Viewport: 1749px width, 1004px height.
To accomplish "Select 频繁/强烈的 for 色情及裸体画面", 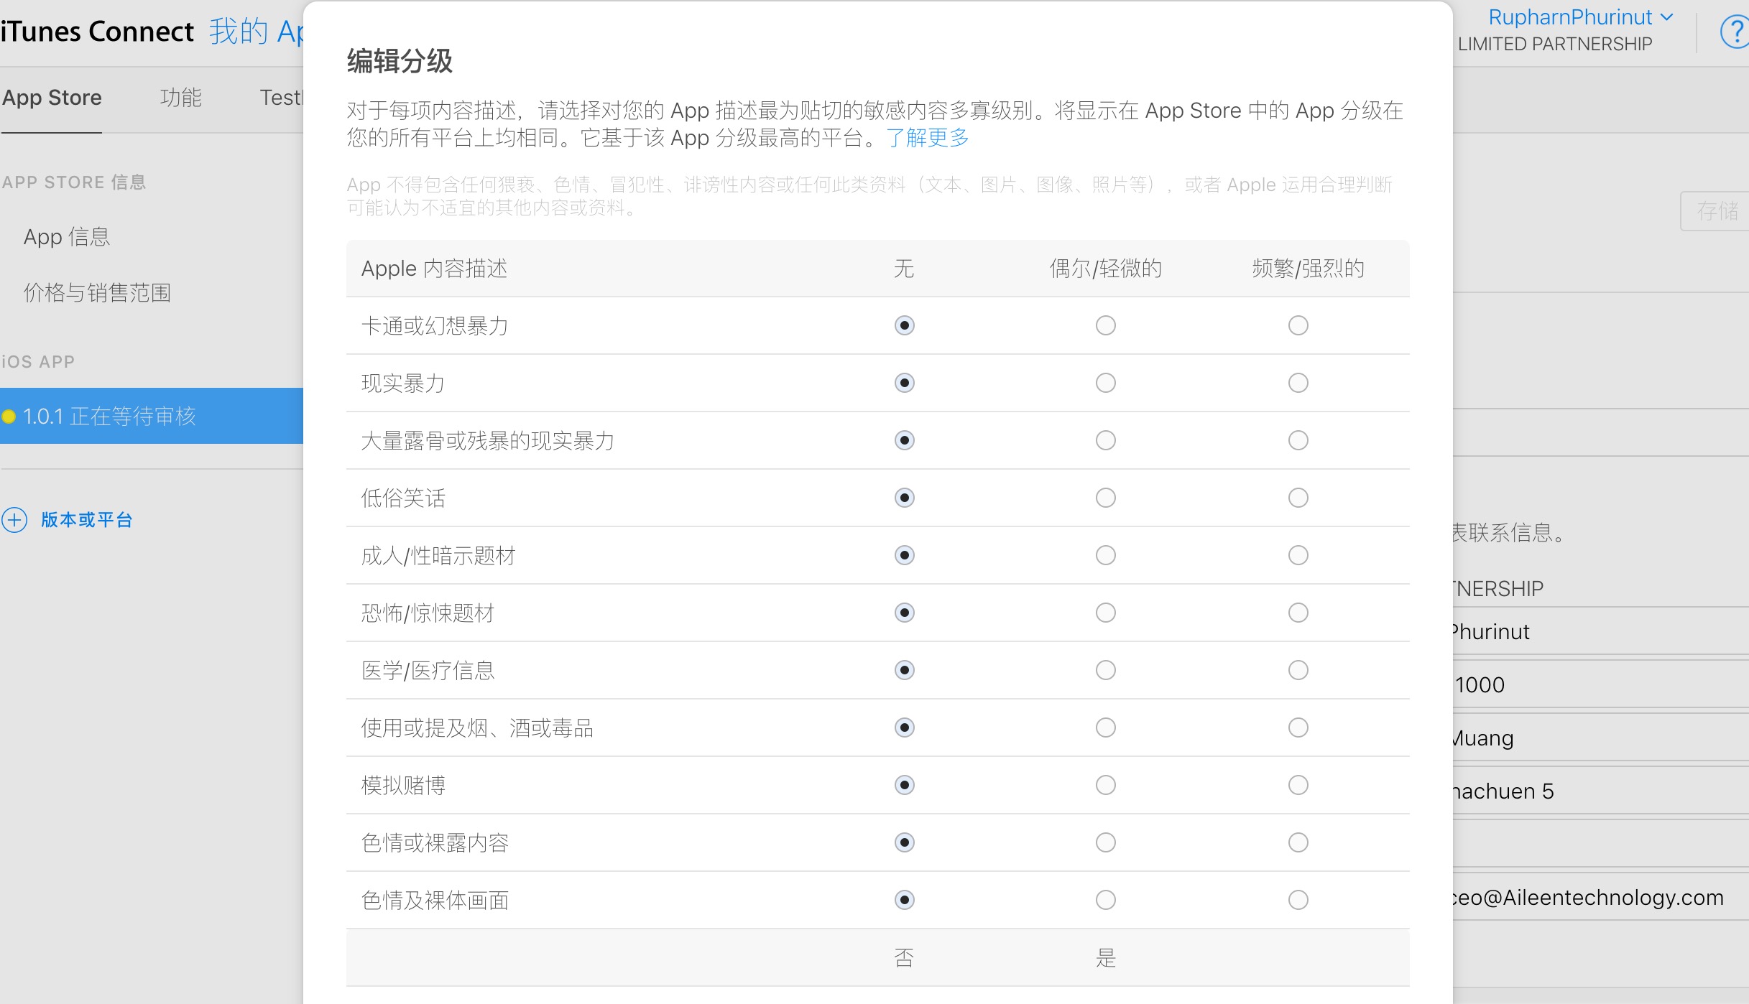I will click(1298, 900).
